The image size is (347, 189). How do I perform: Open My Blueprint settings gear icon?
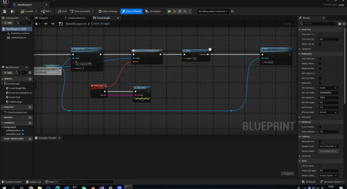coord(30,73)
